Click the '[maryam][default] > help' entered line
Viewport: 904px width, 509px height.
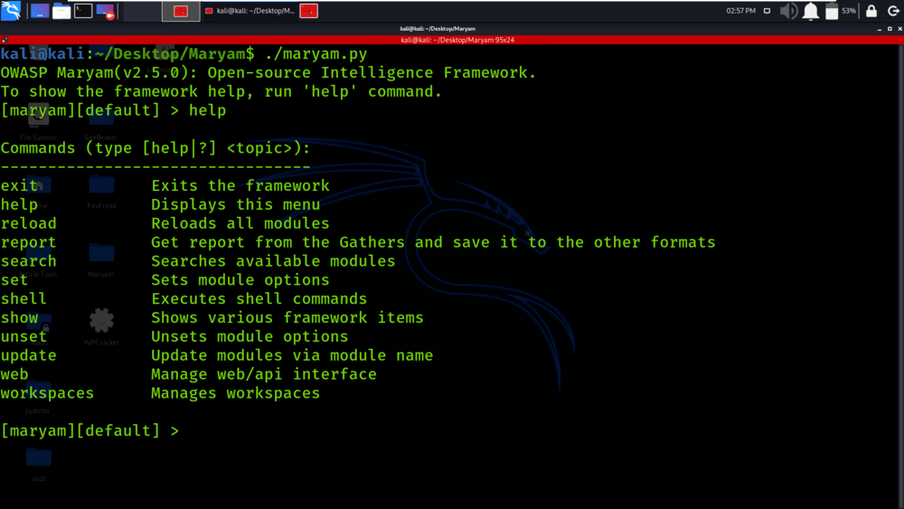pyautogui.click(x=114, y=110)
